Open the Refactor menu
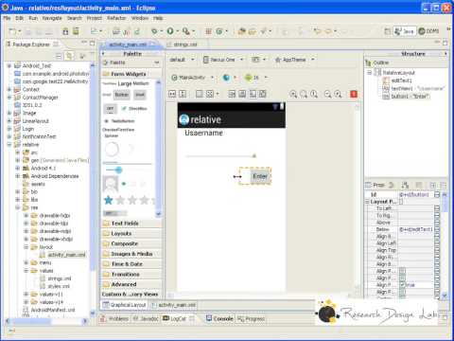 [116, 18]
